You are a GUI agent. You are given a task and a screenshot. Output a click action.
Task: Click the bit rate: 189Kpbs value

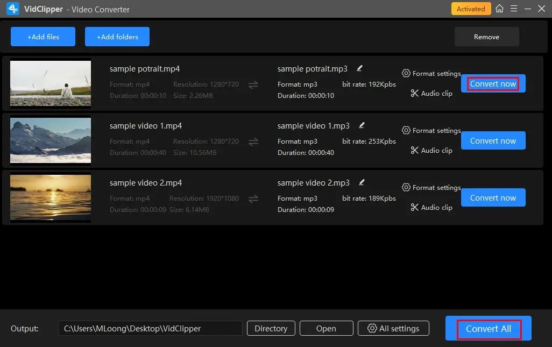pos(369,198)
